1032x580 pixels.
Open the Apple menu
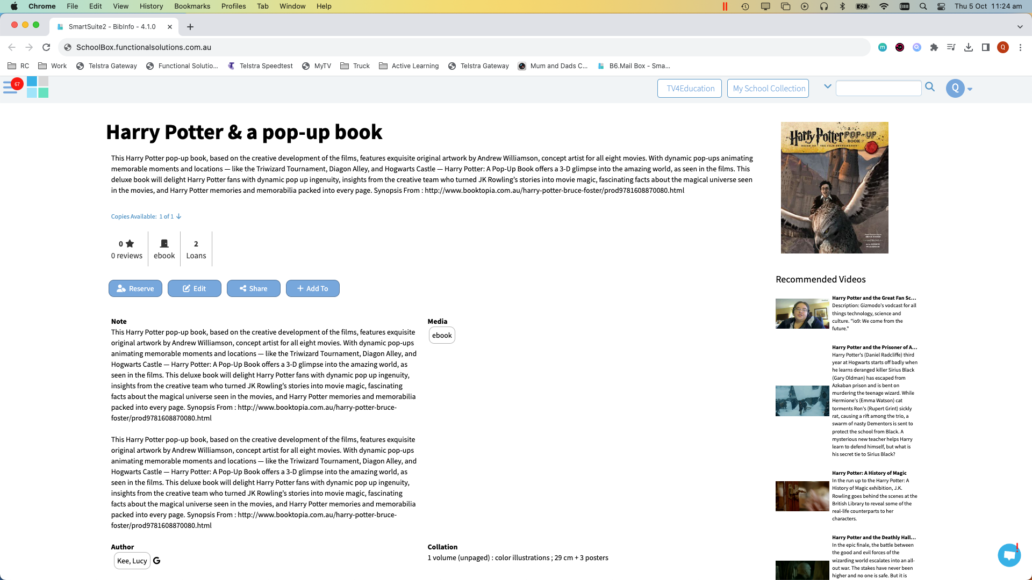pyautogui.click(x=14, y=6)
